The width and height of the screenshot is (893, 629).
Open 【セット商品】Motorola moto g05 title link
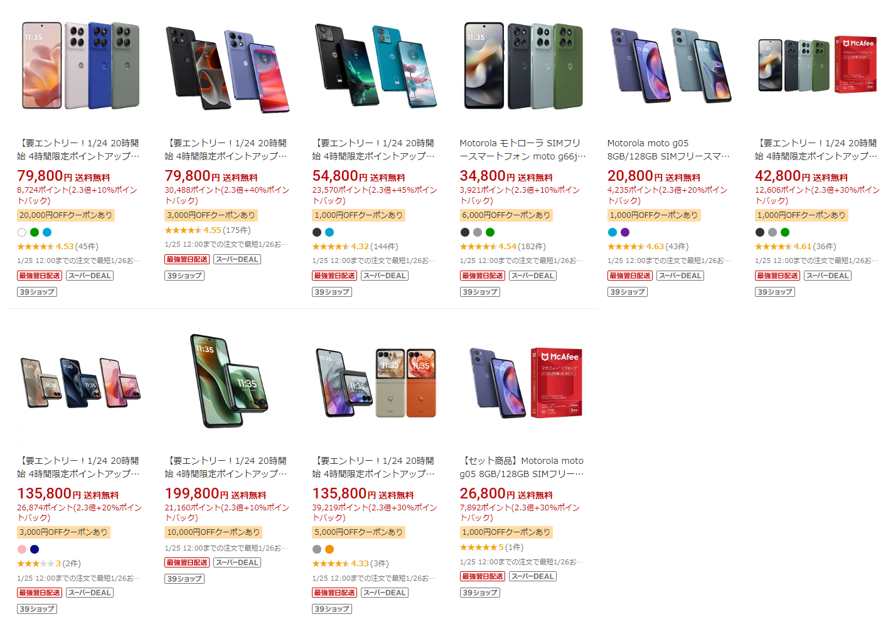coord(522,467)
